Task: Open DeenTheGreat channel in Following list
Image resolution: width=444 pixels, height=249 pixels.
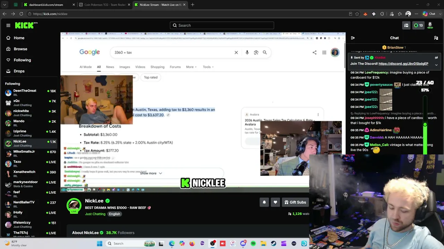Action: (30, 93)
